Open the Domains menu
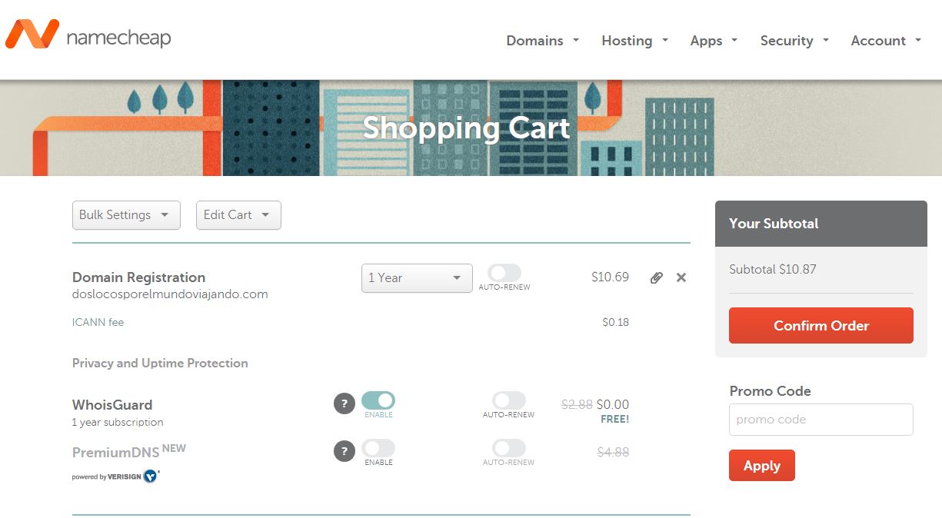 [x=542, y=41]
